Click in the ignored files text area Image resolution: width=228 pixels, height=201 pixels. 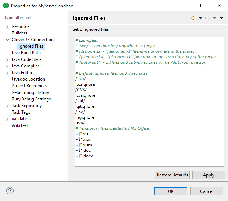tap(149, 110)
